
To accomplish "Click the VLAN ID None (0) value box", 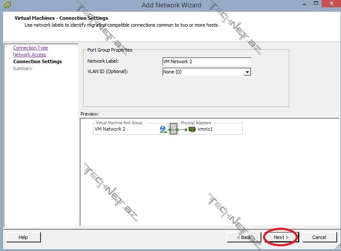I will 202,72.
